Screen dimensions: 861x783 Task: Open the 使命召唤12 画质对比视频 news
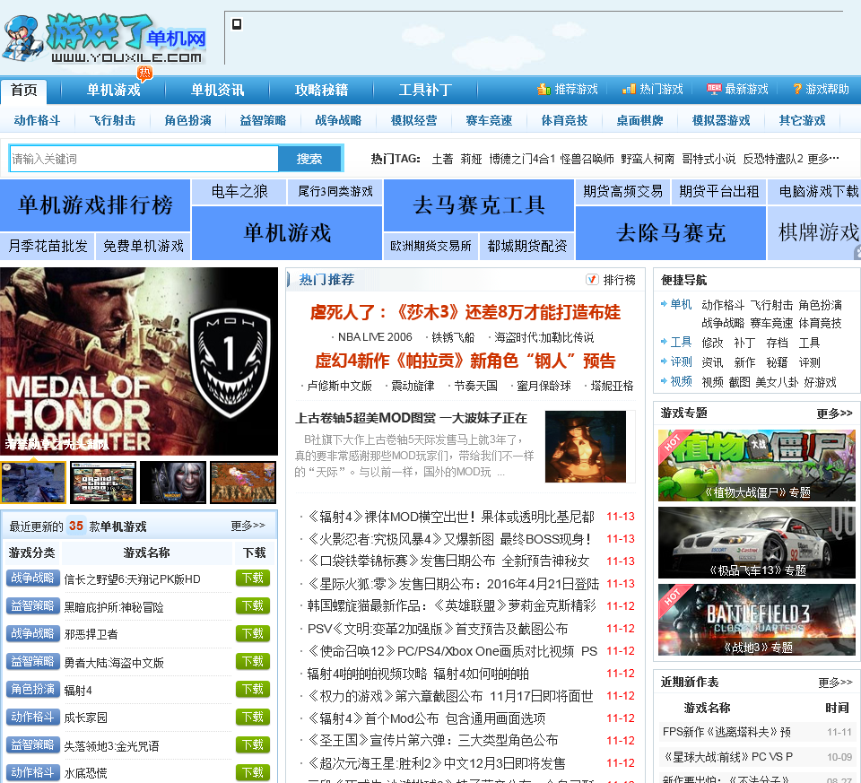[452, 651]
